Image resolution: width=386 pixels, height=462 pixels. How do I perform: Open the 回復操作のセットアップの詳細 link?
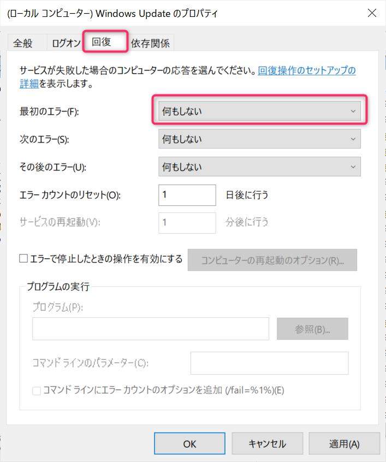[306, 71]
